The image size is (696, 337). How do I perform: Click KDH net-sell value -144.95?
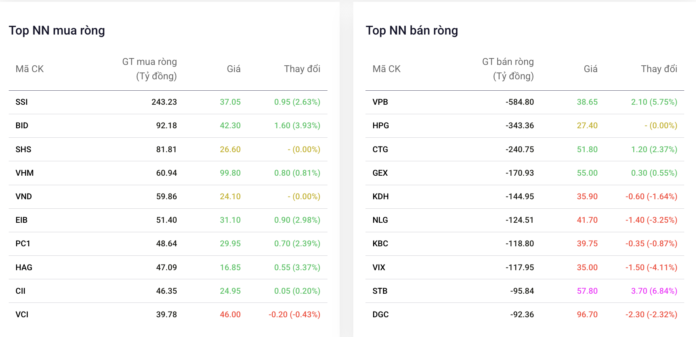(520, 197)
